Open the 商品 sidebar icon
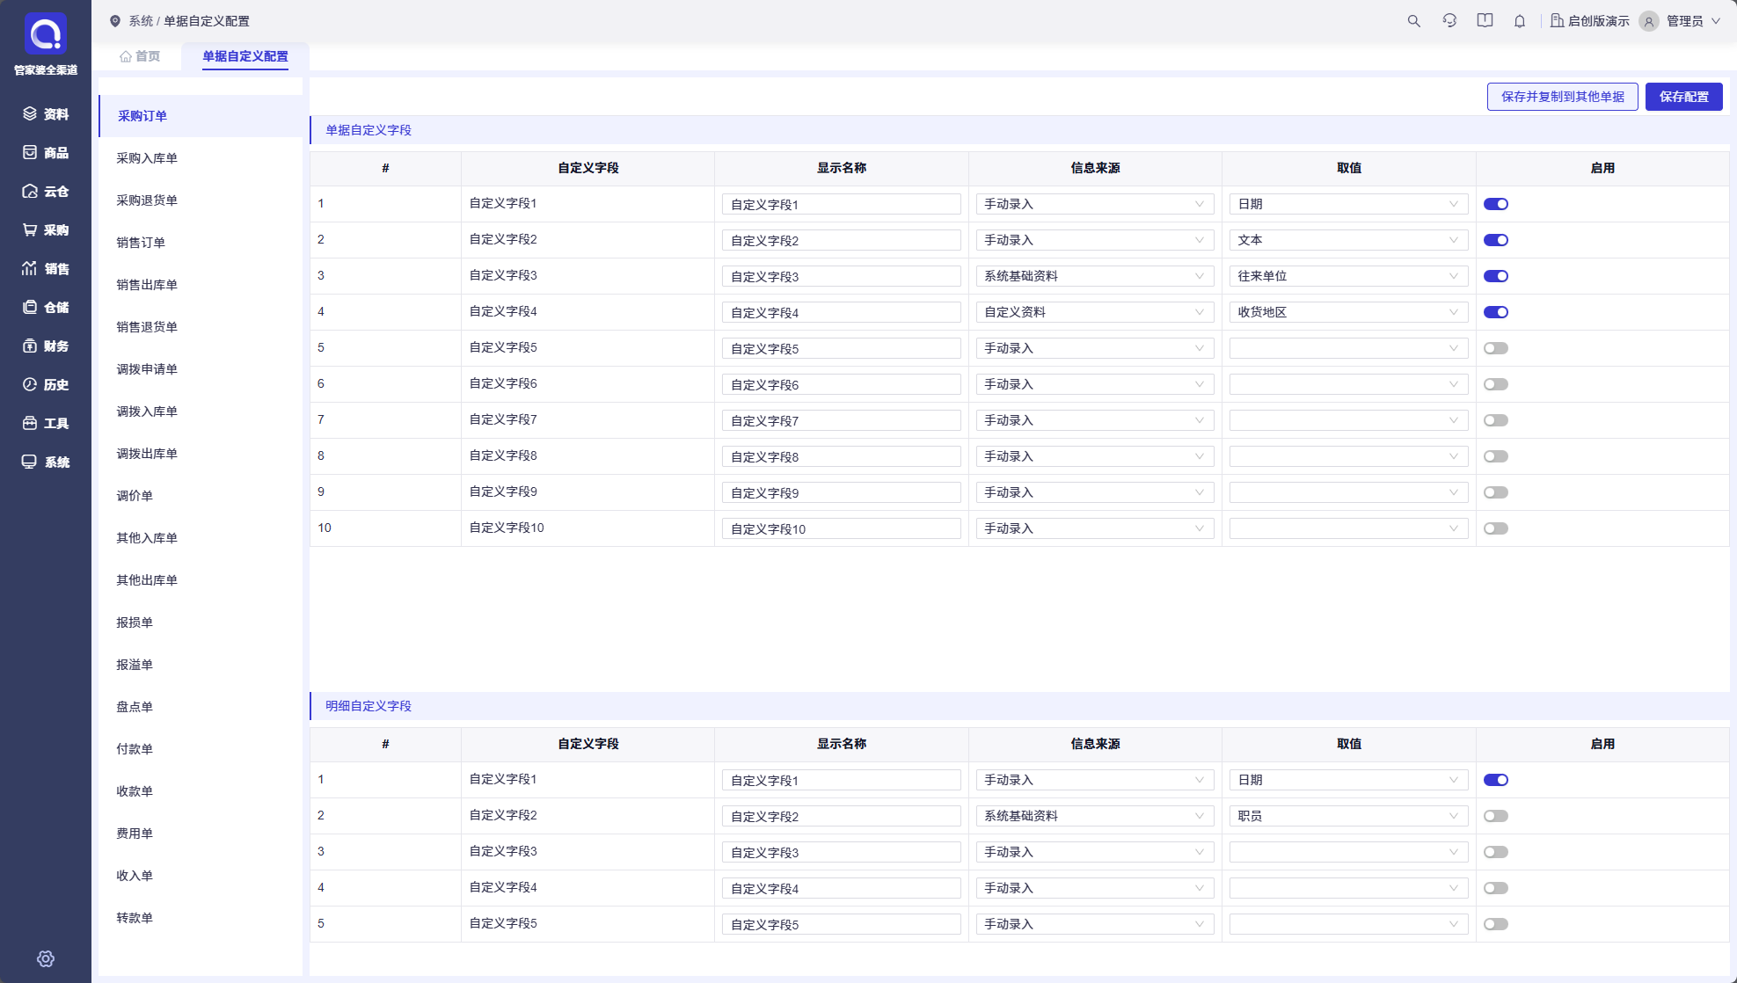 pyautogui.click(x=30, y=153)
